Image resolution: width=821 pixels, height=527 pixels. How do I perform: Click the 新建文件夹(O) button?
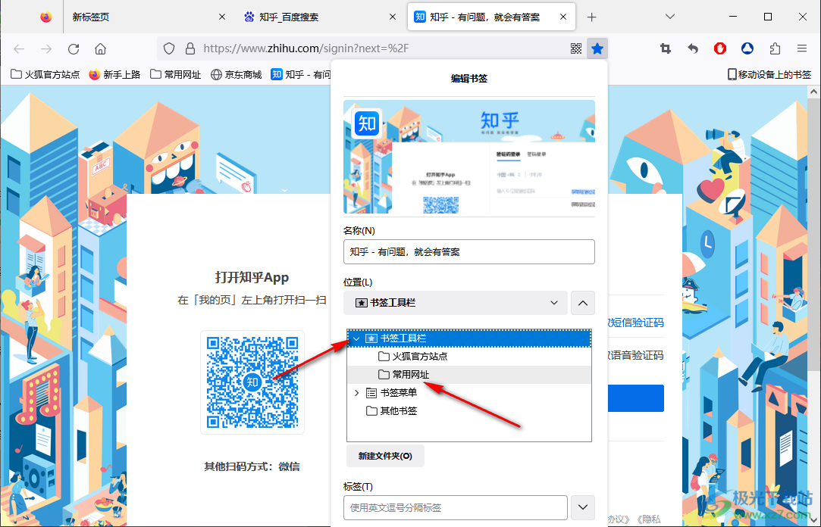(x=385, y=456)
